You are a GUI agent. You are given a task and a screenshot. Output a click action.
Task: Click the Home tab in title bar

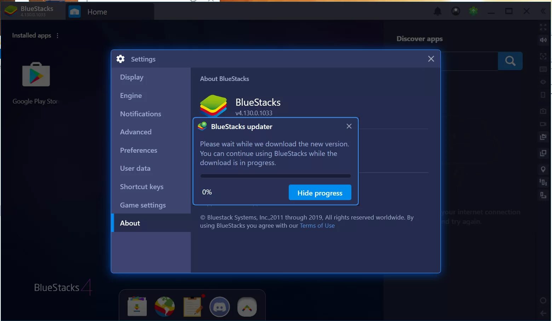point(110,12)
